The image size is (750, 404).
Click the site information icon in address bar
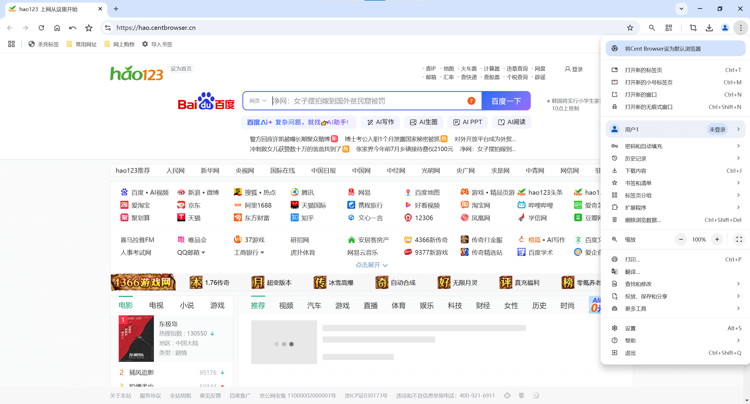(108, 28)
